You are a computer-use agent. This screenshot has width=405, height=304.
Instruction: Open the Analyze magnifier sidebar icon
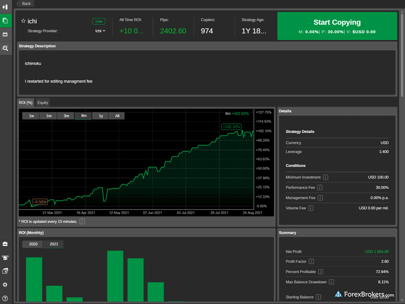5,48
